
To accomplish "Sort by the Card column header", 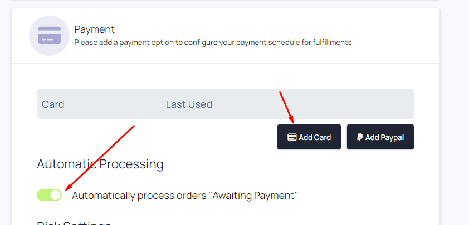I will [x=53, y=104].
